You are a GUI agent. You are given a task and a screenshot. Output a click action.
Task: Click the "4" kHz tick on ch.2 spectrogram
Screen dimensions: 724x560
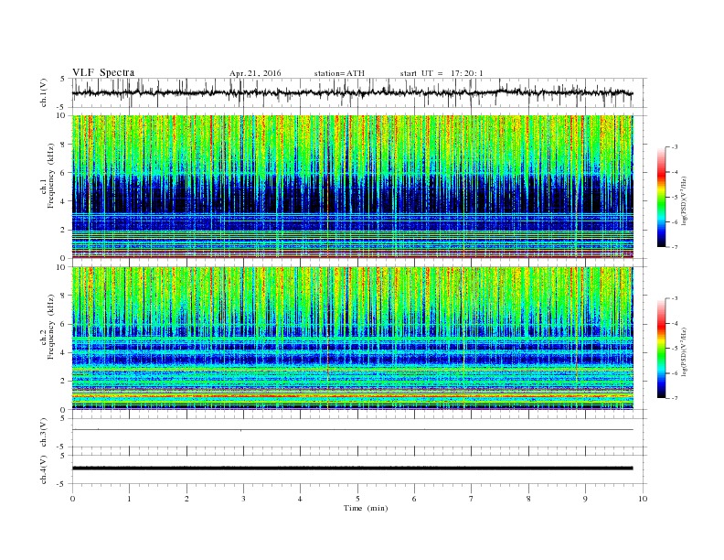[64, 353]
